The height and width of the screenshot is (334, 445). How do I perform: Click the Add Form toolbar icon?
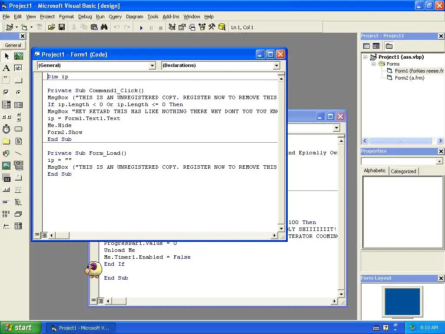pos(24,27)
